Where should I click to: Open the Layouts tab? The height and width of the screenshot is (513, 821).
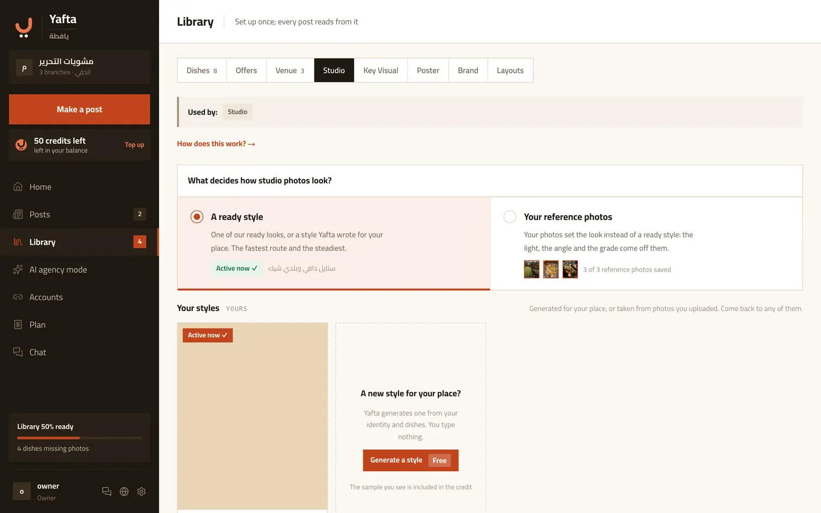pyautogui.click(x=510, y=71)
